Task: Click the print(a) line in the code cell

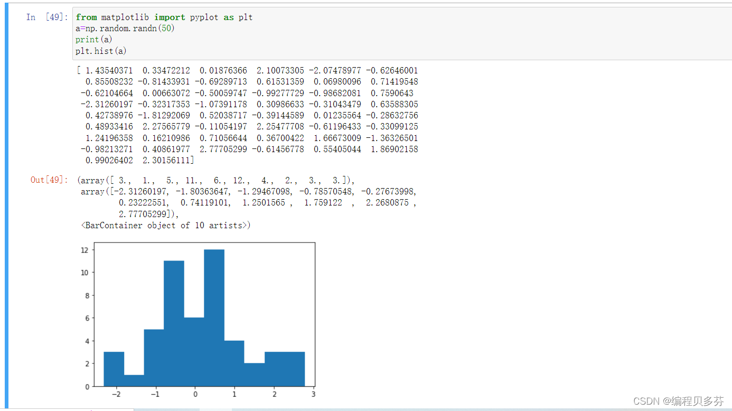Action: pyautogui.click(x=93, y=39)
